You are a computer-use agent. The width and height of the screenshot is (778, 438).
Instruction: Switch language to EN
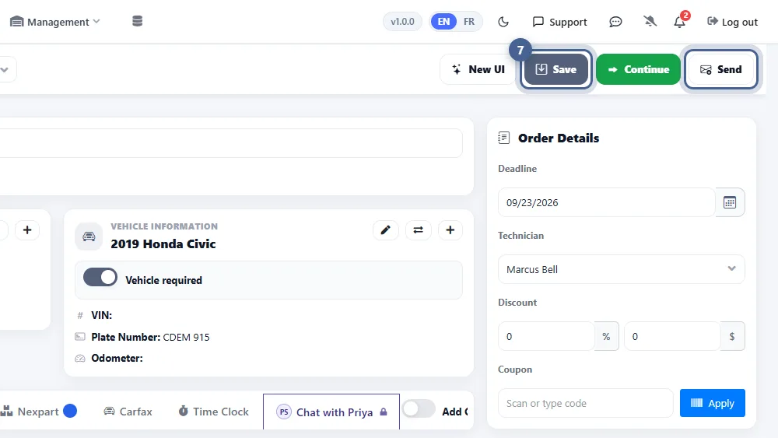point(443,22)
